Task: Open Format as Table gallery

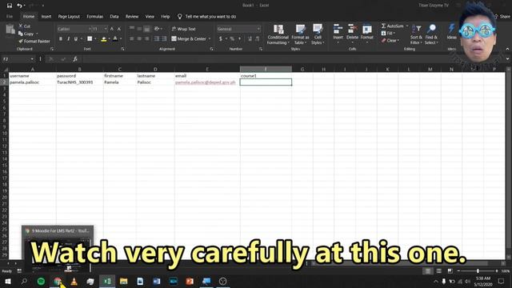Action: 300,34
